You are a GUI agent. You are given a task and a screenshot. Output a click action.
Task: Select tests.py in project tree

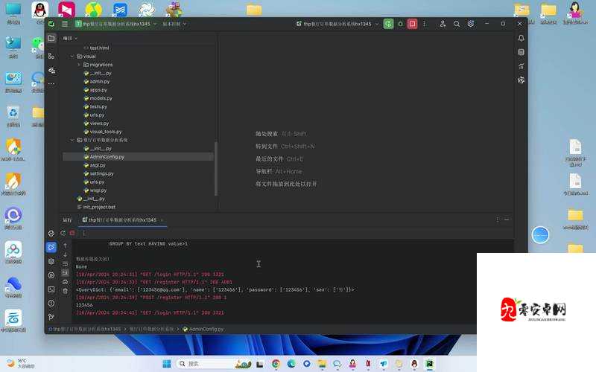point(98,106)
